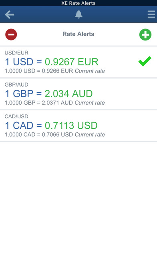Tap the green plus add alert icon

[145, 34]
